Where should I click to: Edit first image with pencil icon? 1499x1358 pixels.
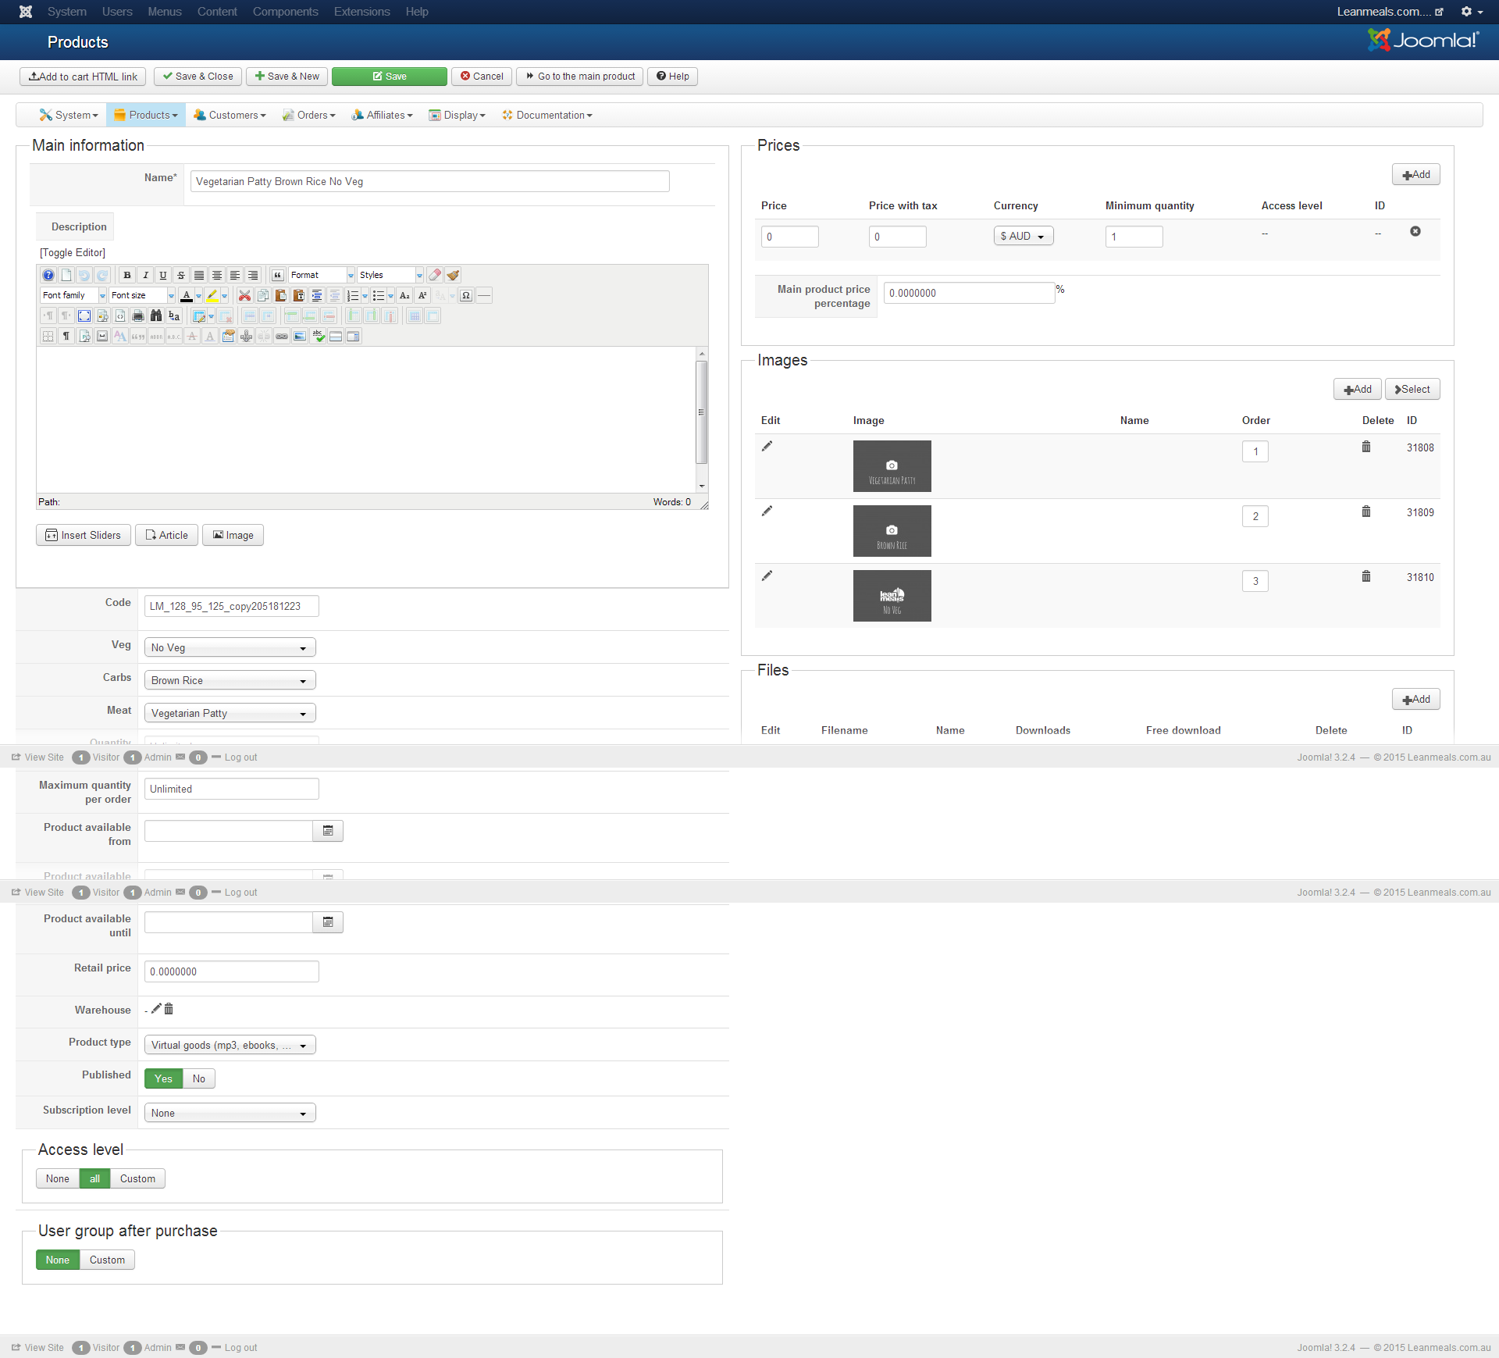tap(767, 446)
